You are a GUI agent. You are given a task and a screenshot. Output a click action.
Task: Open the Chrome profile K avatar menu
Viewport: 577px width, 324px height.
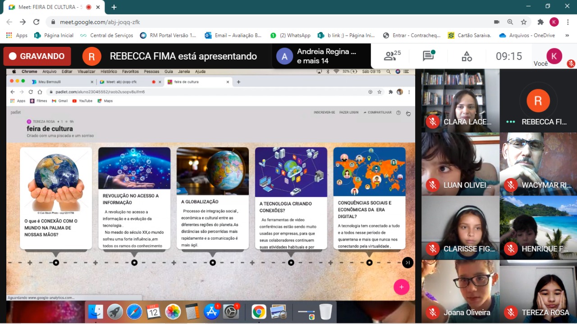click(554, 22)
